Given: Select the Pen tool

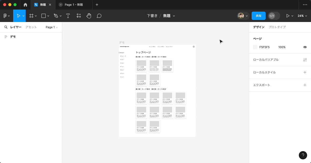Looking at the screenshot, I should [56, 16].
